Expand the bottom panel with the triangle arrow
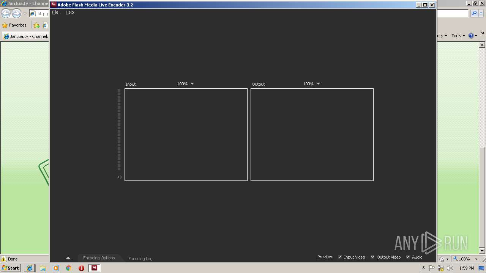486x273 pixels. click(x=68, y=258)
